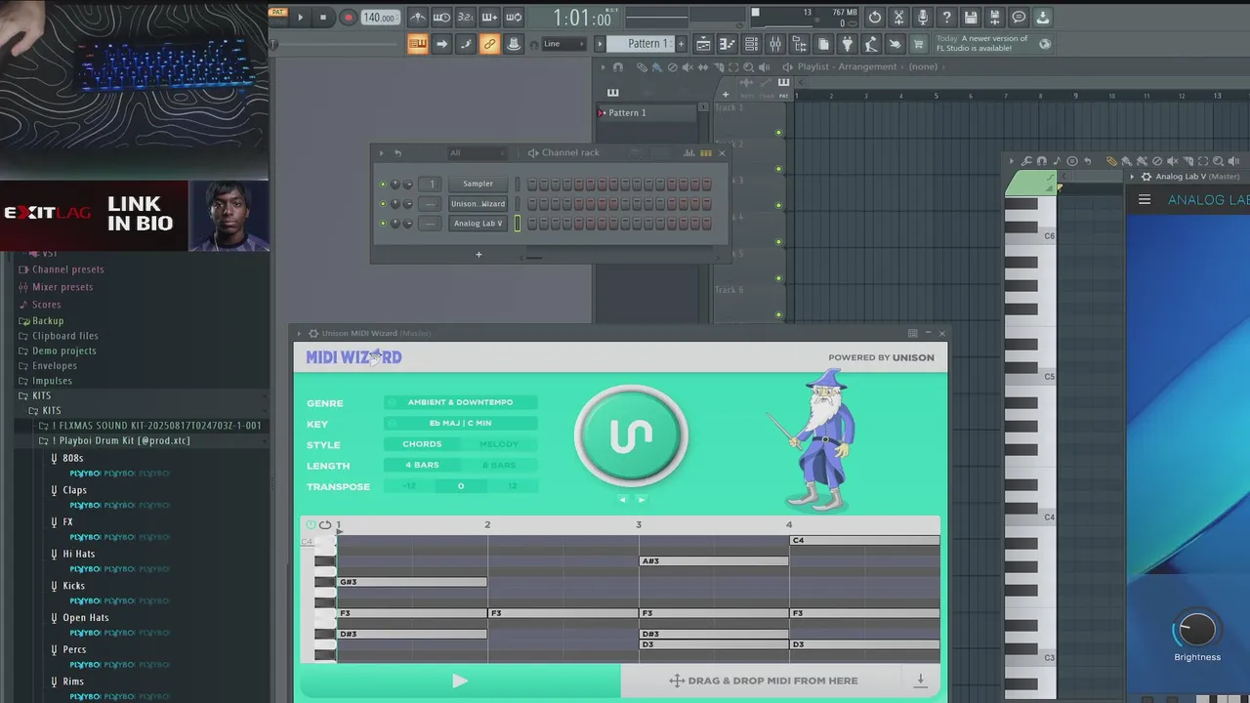Open the plugin picker plug icon
The image size is (1250, 703).
coord(847,44)
